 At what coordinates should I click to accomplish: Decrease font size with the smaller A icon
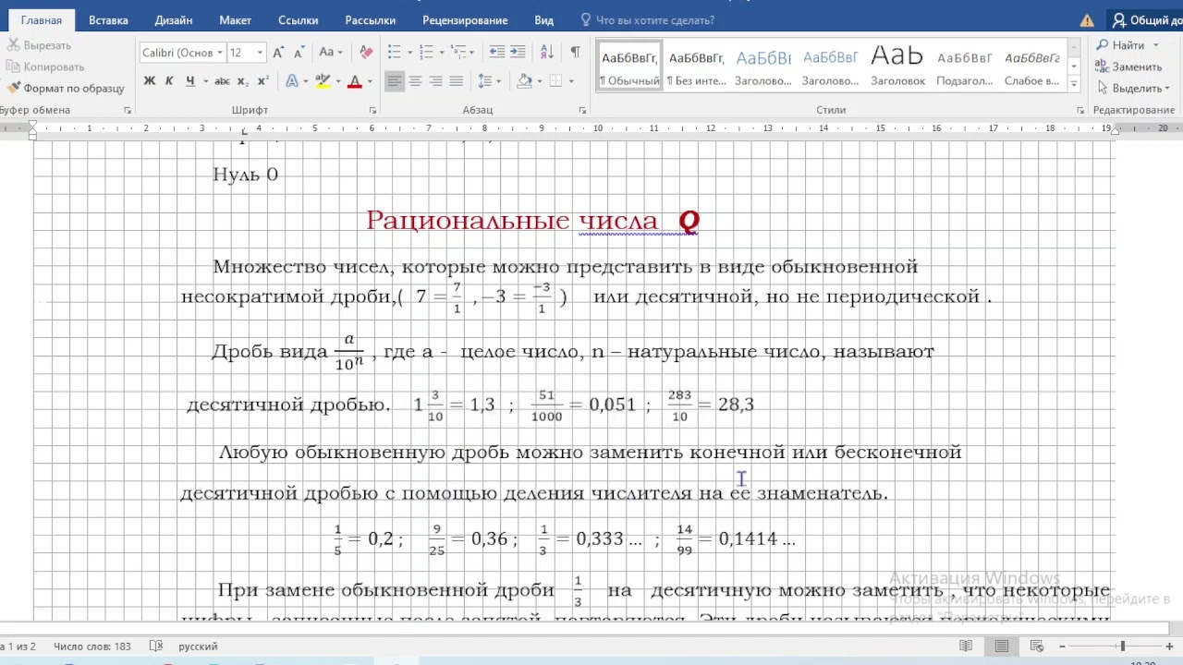pos(298,53)
